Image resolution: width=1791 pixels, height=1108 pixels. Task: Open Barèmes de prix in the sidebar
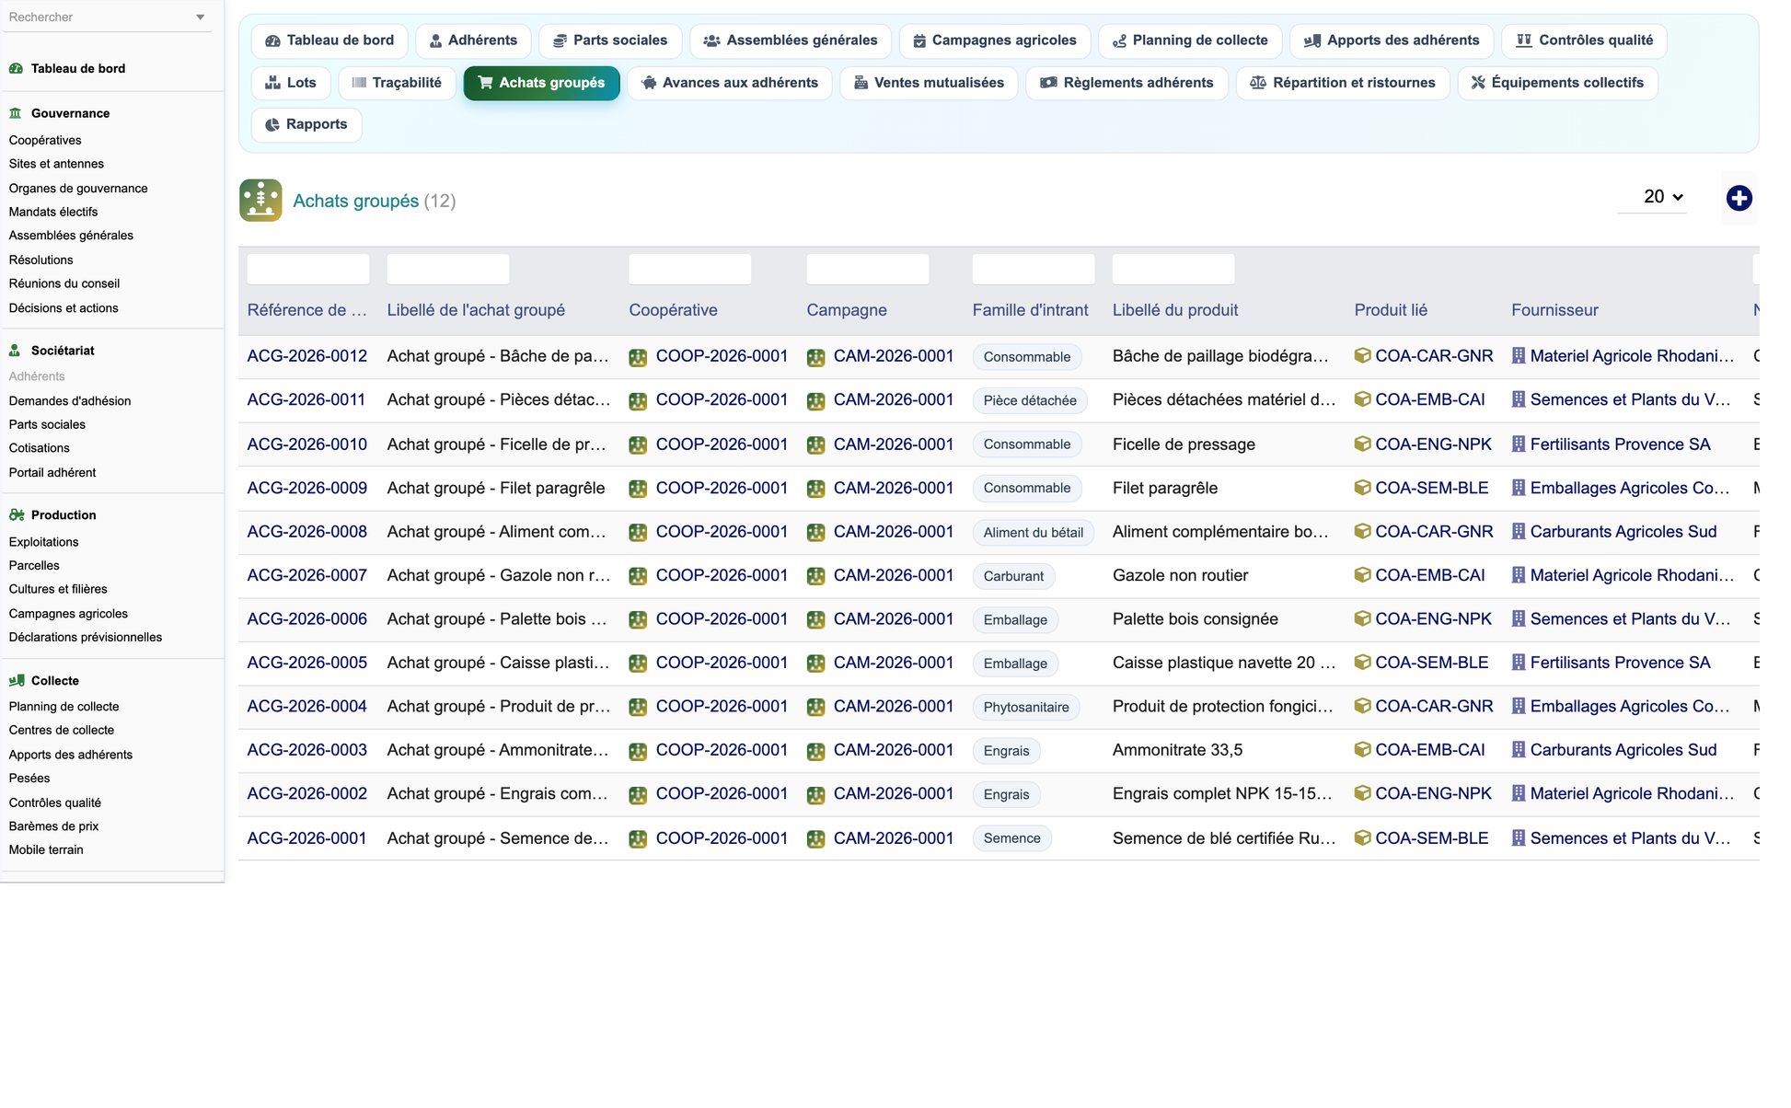[53, 826]
